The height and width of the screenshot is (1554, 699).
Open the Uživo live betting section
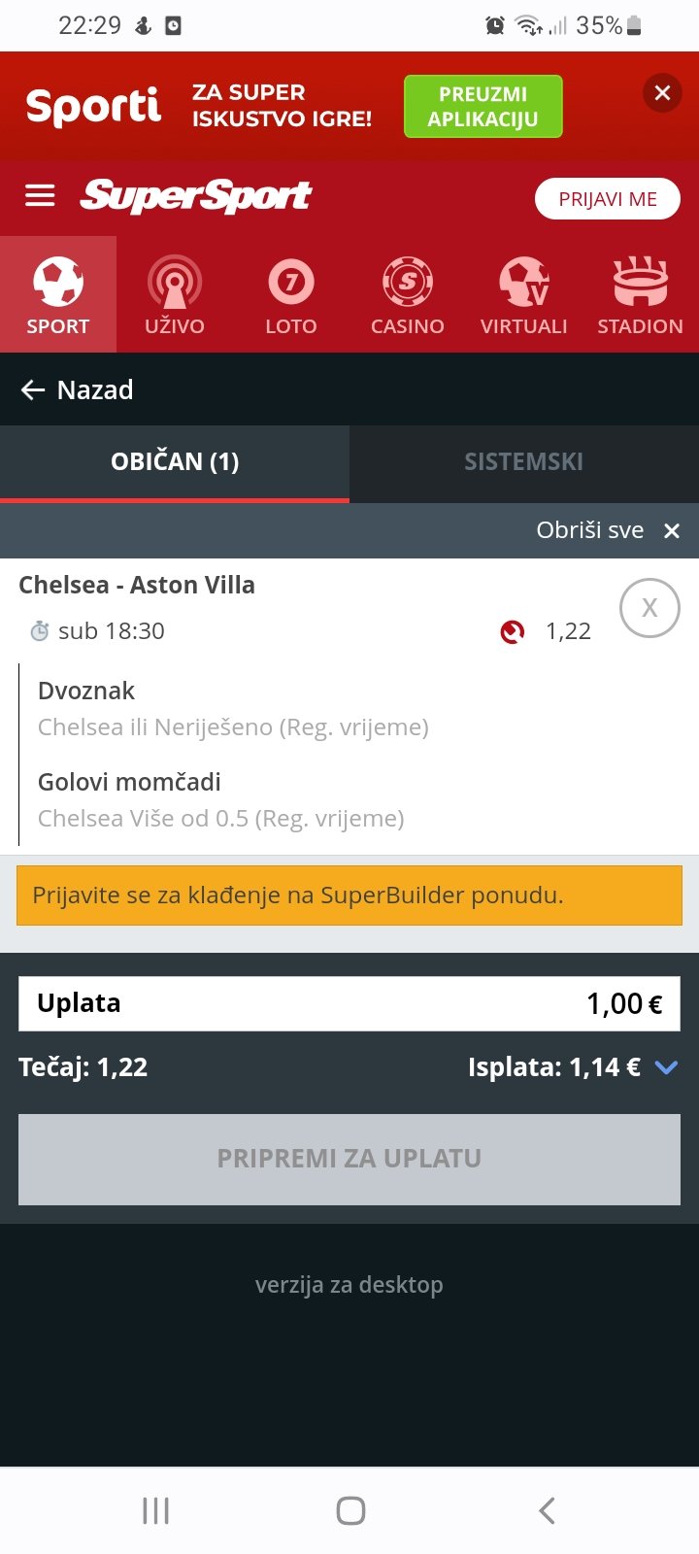175,294
